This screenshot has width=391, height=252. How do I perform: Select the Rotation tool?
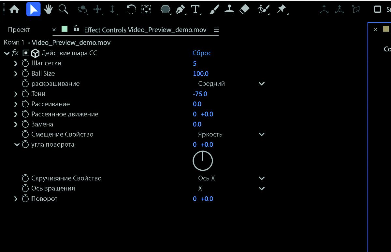131,9
